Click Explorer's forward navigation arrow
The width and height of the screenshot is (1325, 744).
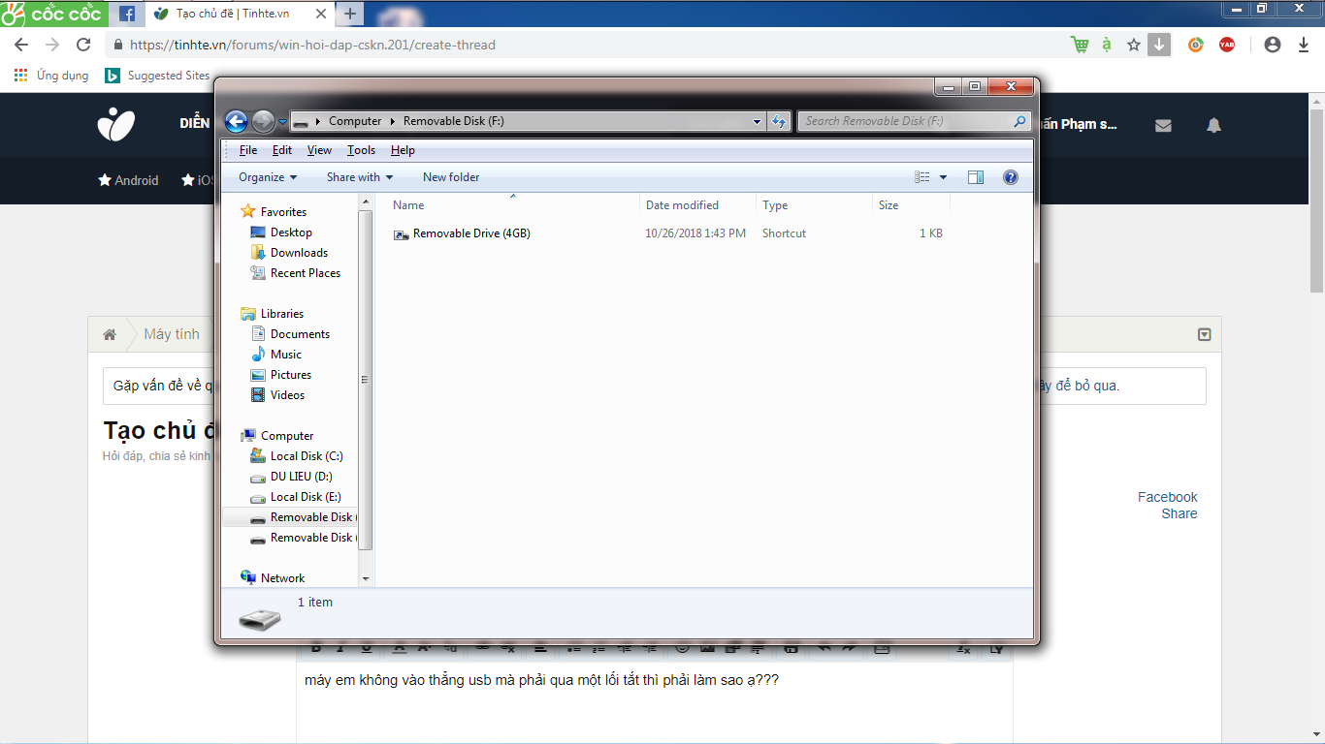pos(263,121)
